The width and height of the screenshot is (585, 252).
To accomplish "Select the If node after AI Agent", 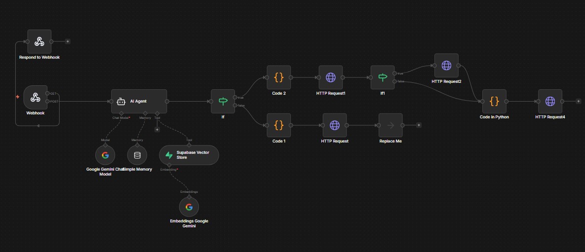I will tap(223, 101).
